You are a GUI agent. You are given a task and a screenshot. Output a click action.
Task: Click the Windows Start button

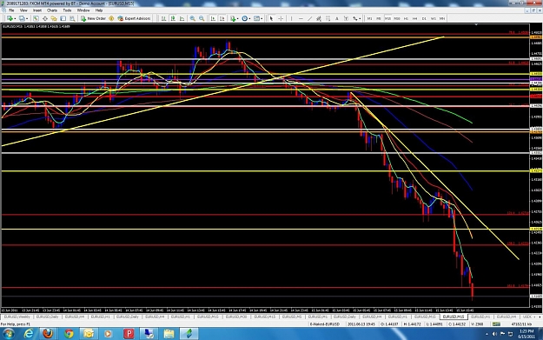pyautogui.click(x=8, y=334)
